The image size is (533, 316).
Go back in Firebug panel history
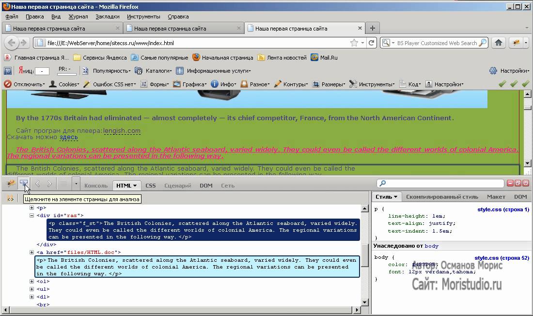click(38, 184)
